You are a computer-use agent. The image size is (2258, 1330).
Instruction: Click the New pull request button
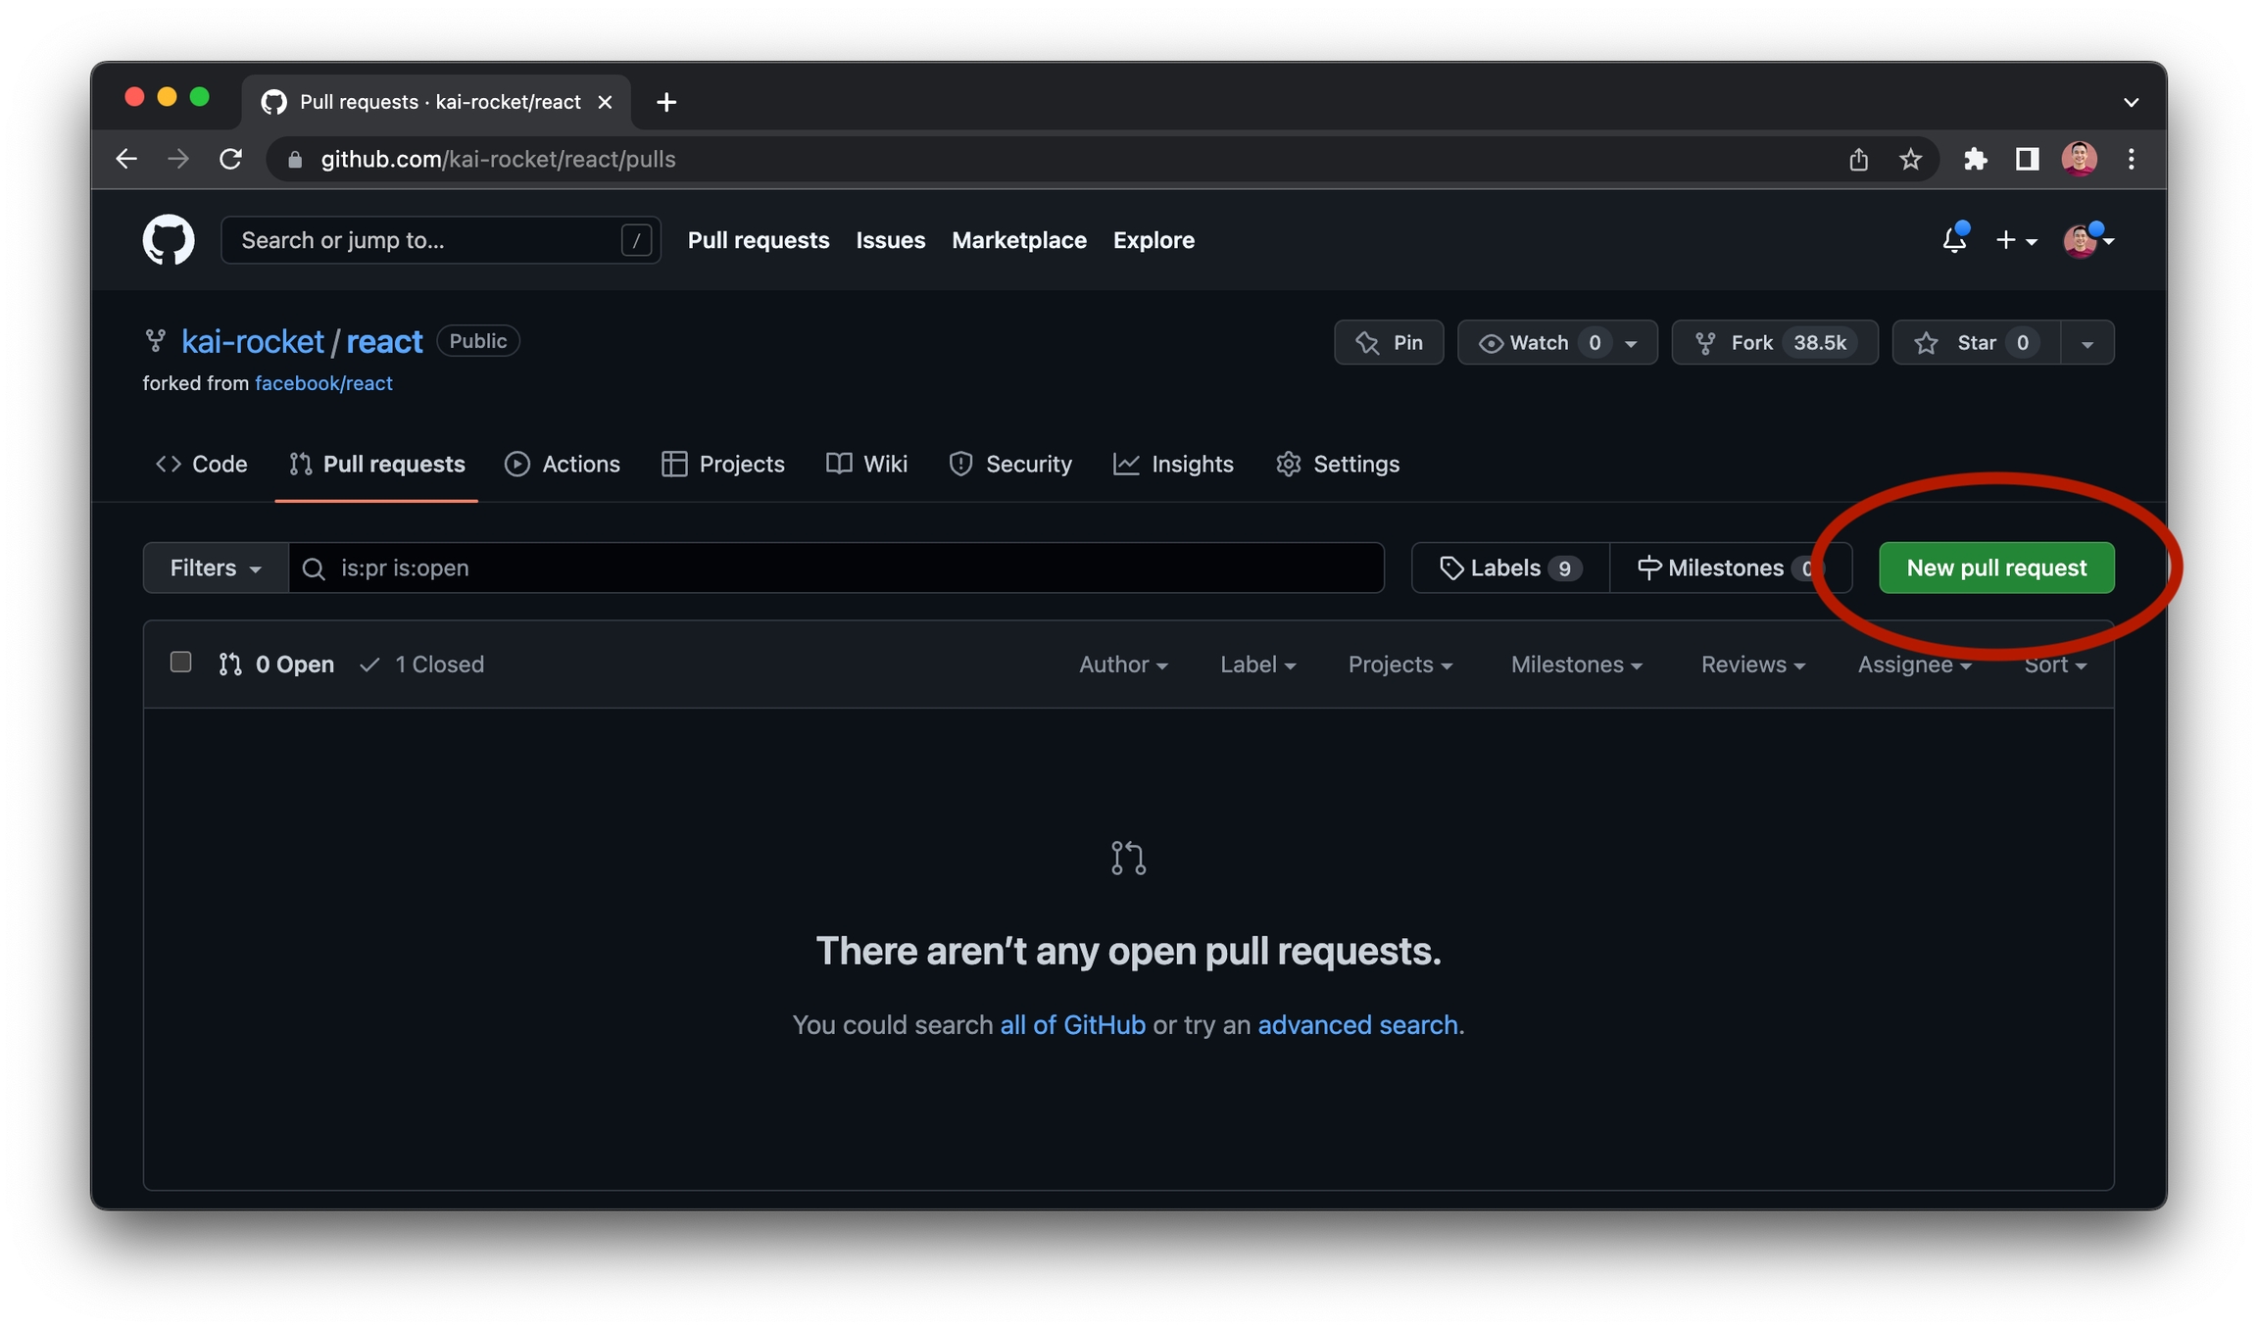click(1995, 567)
